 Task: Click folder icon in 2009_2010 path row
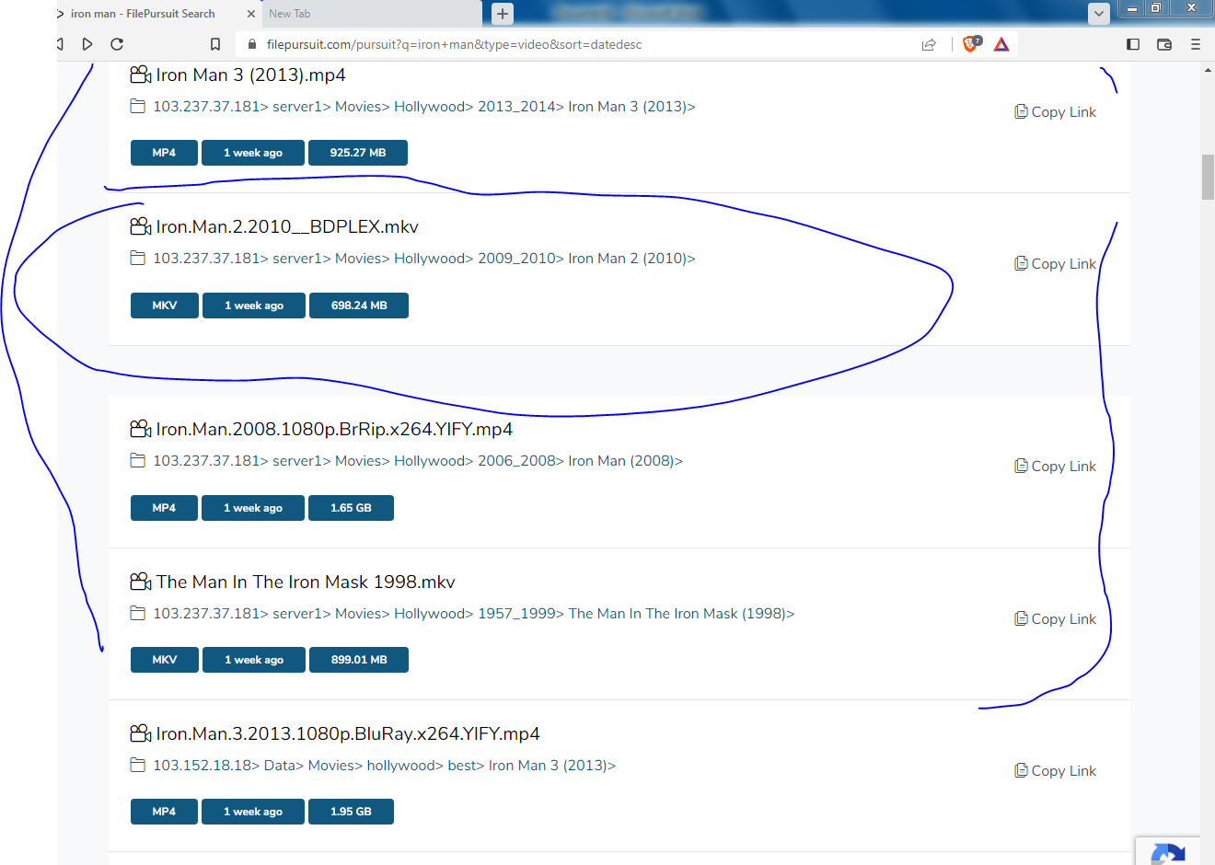[138, 259]
